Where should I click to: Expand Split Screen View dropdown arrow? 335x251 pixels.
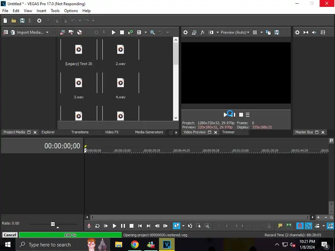click(218, 32)
